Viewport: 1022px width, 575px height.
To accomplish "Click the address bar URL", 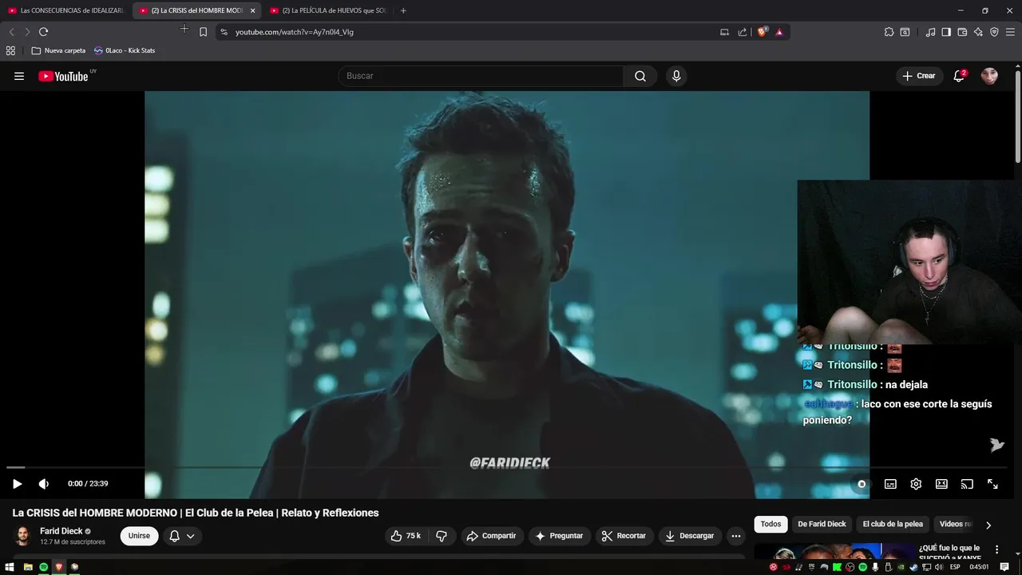I will [x=295, y=32].
